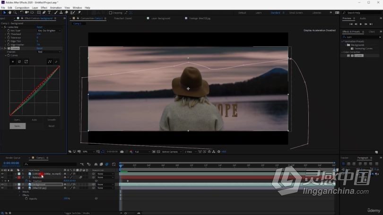
Task: Hide layer 4 jpg eye icon
Action: [2, 188]
